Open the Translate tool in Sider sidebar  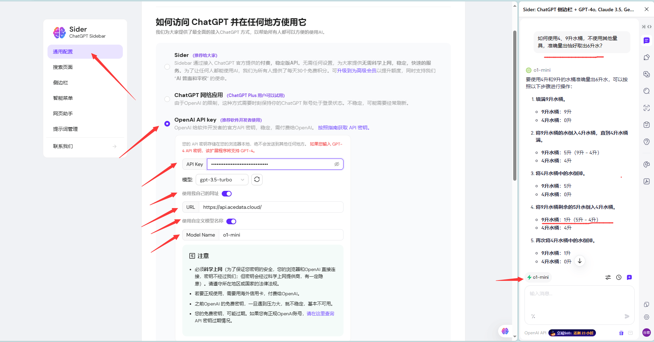click(x=646, y=74)
